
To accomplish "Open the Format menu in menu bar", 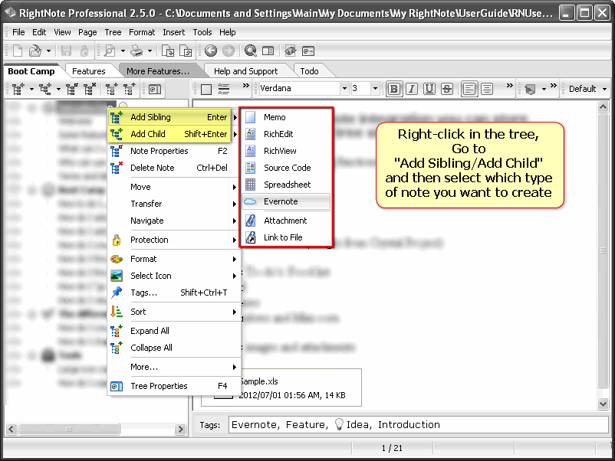I will pos(142,32).
